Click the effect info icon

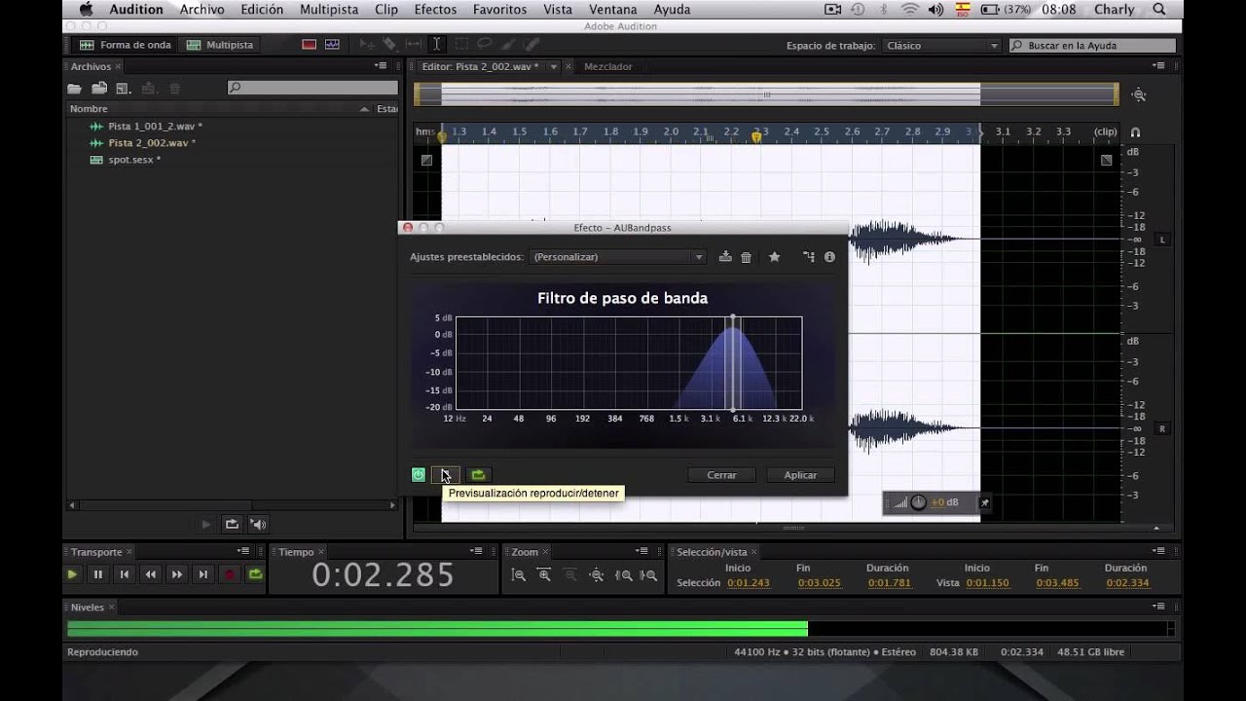[829, 257]
